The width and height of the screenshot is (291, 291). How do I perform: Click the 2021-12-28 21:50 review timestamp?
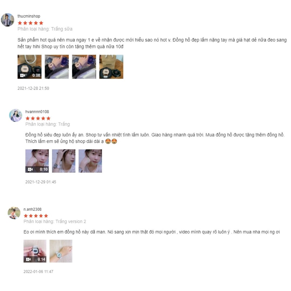tap(34, 88)
